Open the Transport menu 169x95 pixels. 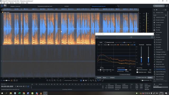point(17,3)
